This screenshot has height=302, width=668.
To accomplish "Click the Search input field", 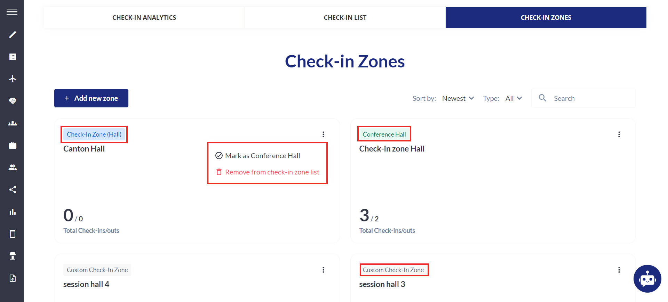I will tap(583, 98).
